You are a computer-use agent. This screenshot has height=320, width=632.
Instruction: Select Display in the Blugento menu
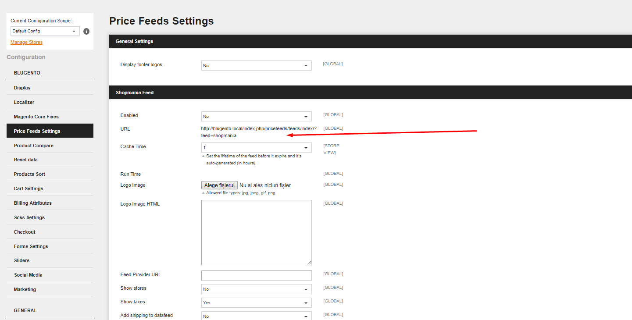point(50,88)
